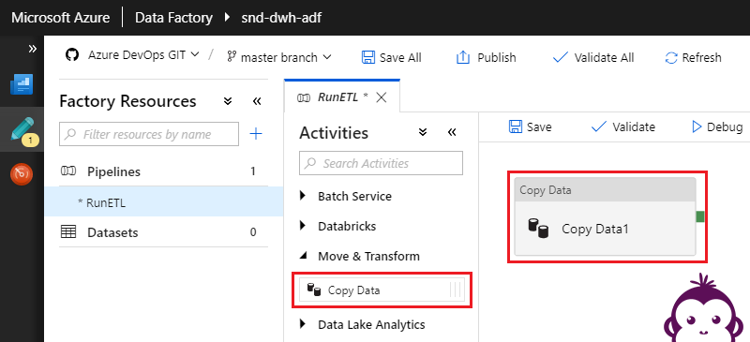
Task: Expand all Activities double chevron
Action: tap(423, 132)
